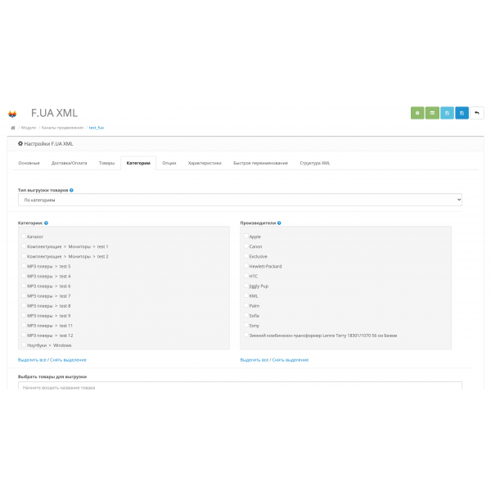Check MP3 плееры > test 12 checkbox
491x491 pixels.
click(x=24, y=335)
